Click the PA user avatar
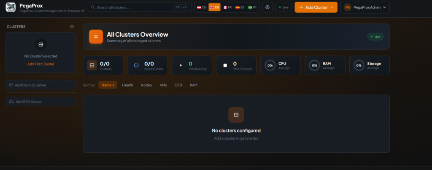This screenshot has width=432, height=170. pyautogui.click(x=348, y=8)
